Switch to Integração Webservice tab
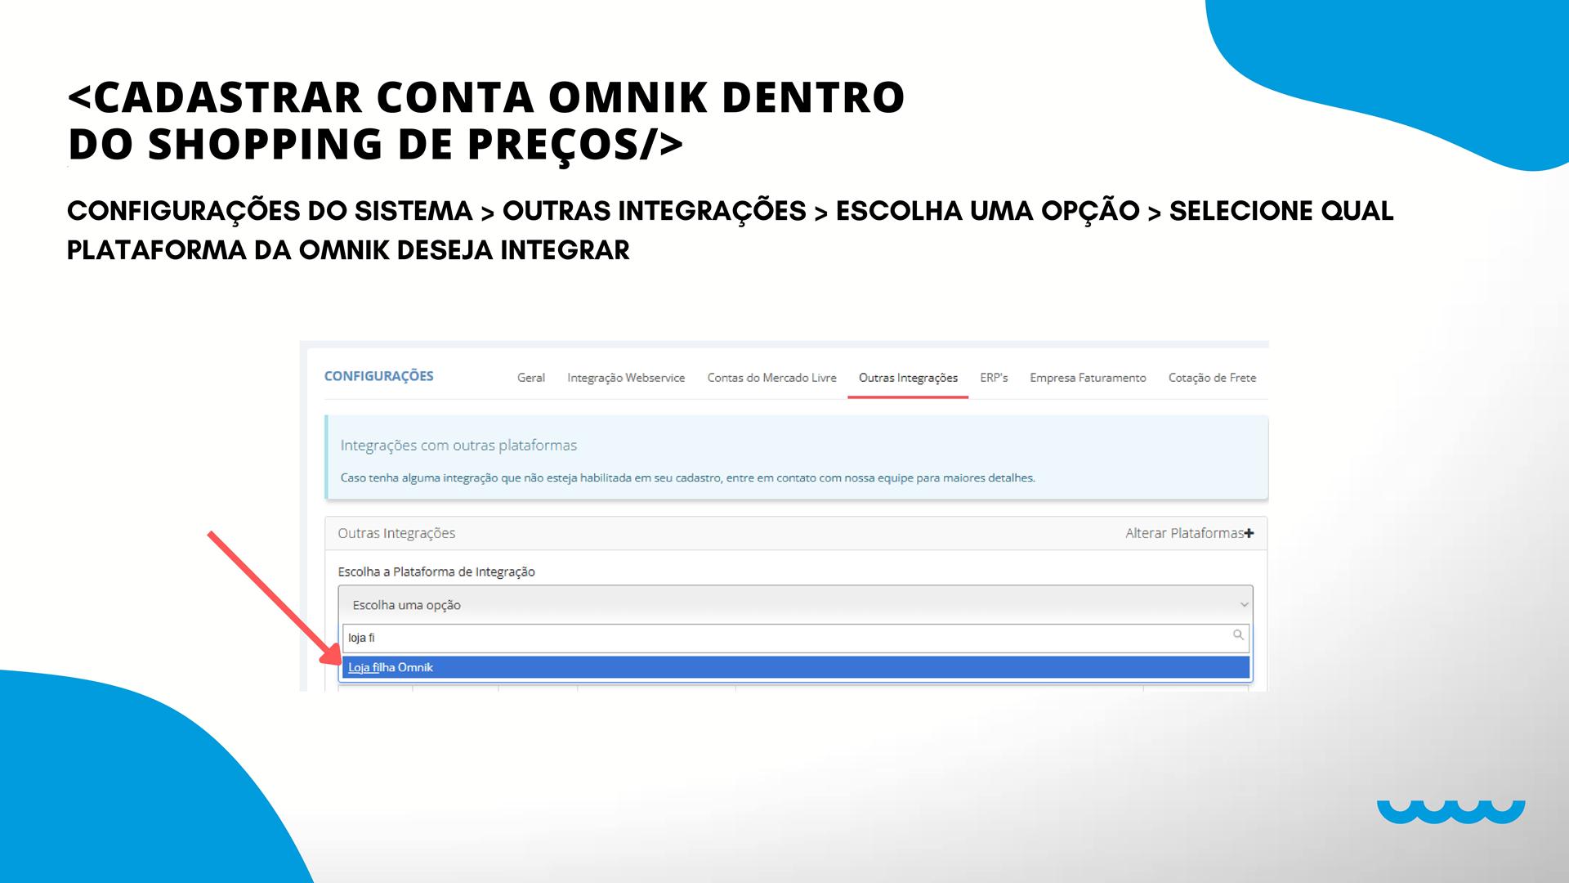1569x883 pixels. [x=626, y=378]
